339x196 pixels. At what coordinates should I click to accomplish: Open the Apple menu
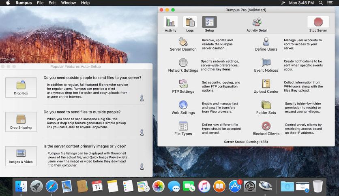[8, 3]
